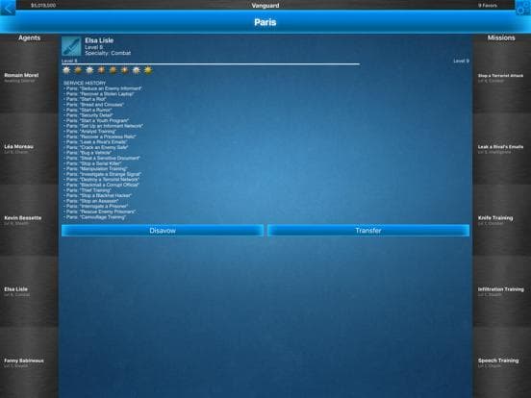This screenshot has width=531, height=398.
Task: Open settings via the gear icon
Action: coord(523,8)
